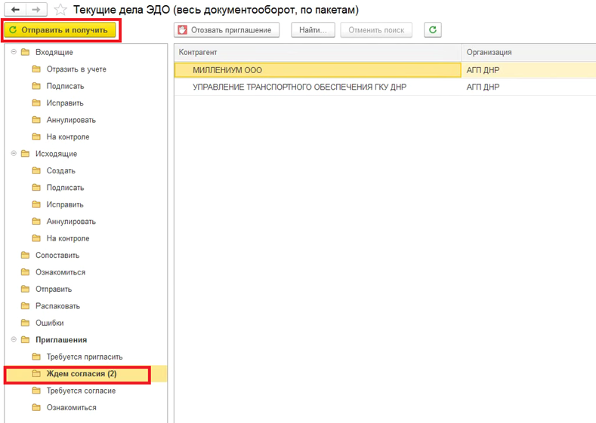Select На контроле under Исходящие
Screen dimensions: 596x423
tap(68, 238)
